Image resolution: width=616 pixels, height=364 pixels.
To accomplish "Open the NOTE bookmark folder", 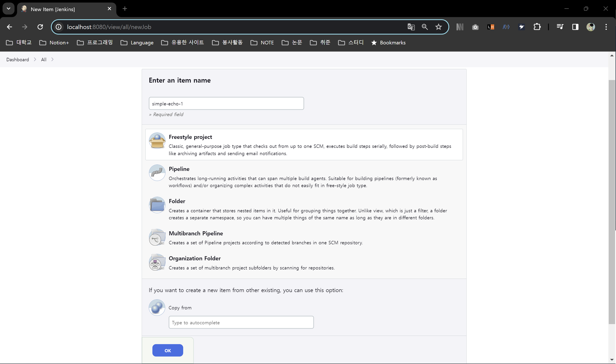I will click(x=262, y=42).
